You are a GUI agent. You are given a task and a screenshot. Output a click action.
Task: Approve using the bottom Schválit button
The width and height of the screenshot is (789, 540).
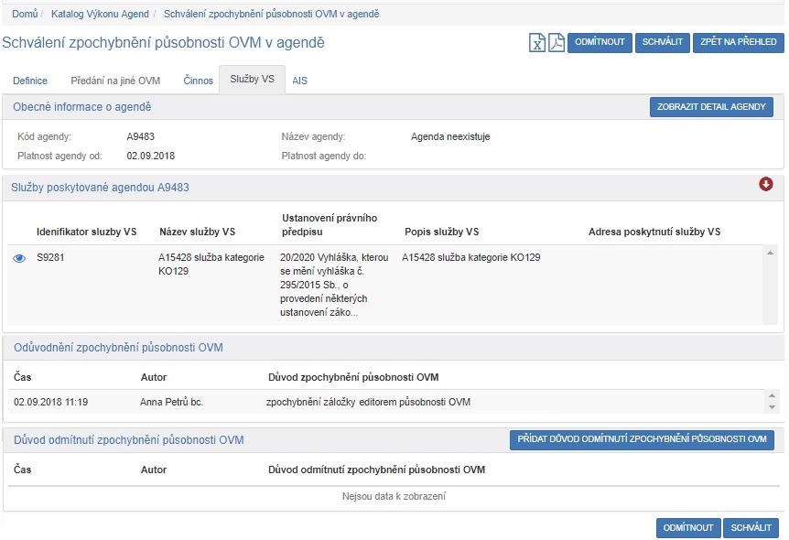point(751,527)
